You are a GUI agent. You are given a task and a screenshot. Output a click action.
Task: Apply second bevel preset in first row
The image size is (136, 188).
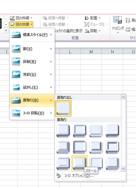[80, 131]
